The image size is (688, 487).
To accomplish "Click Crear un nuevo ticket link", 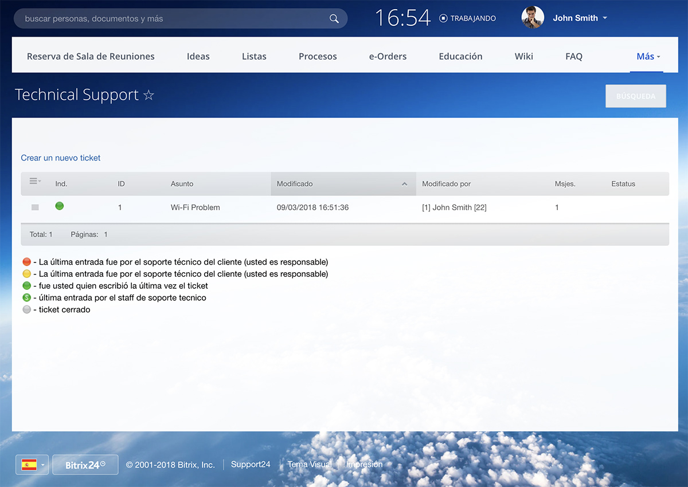I will [x=61, y=158].
